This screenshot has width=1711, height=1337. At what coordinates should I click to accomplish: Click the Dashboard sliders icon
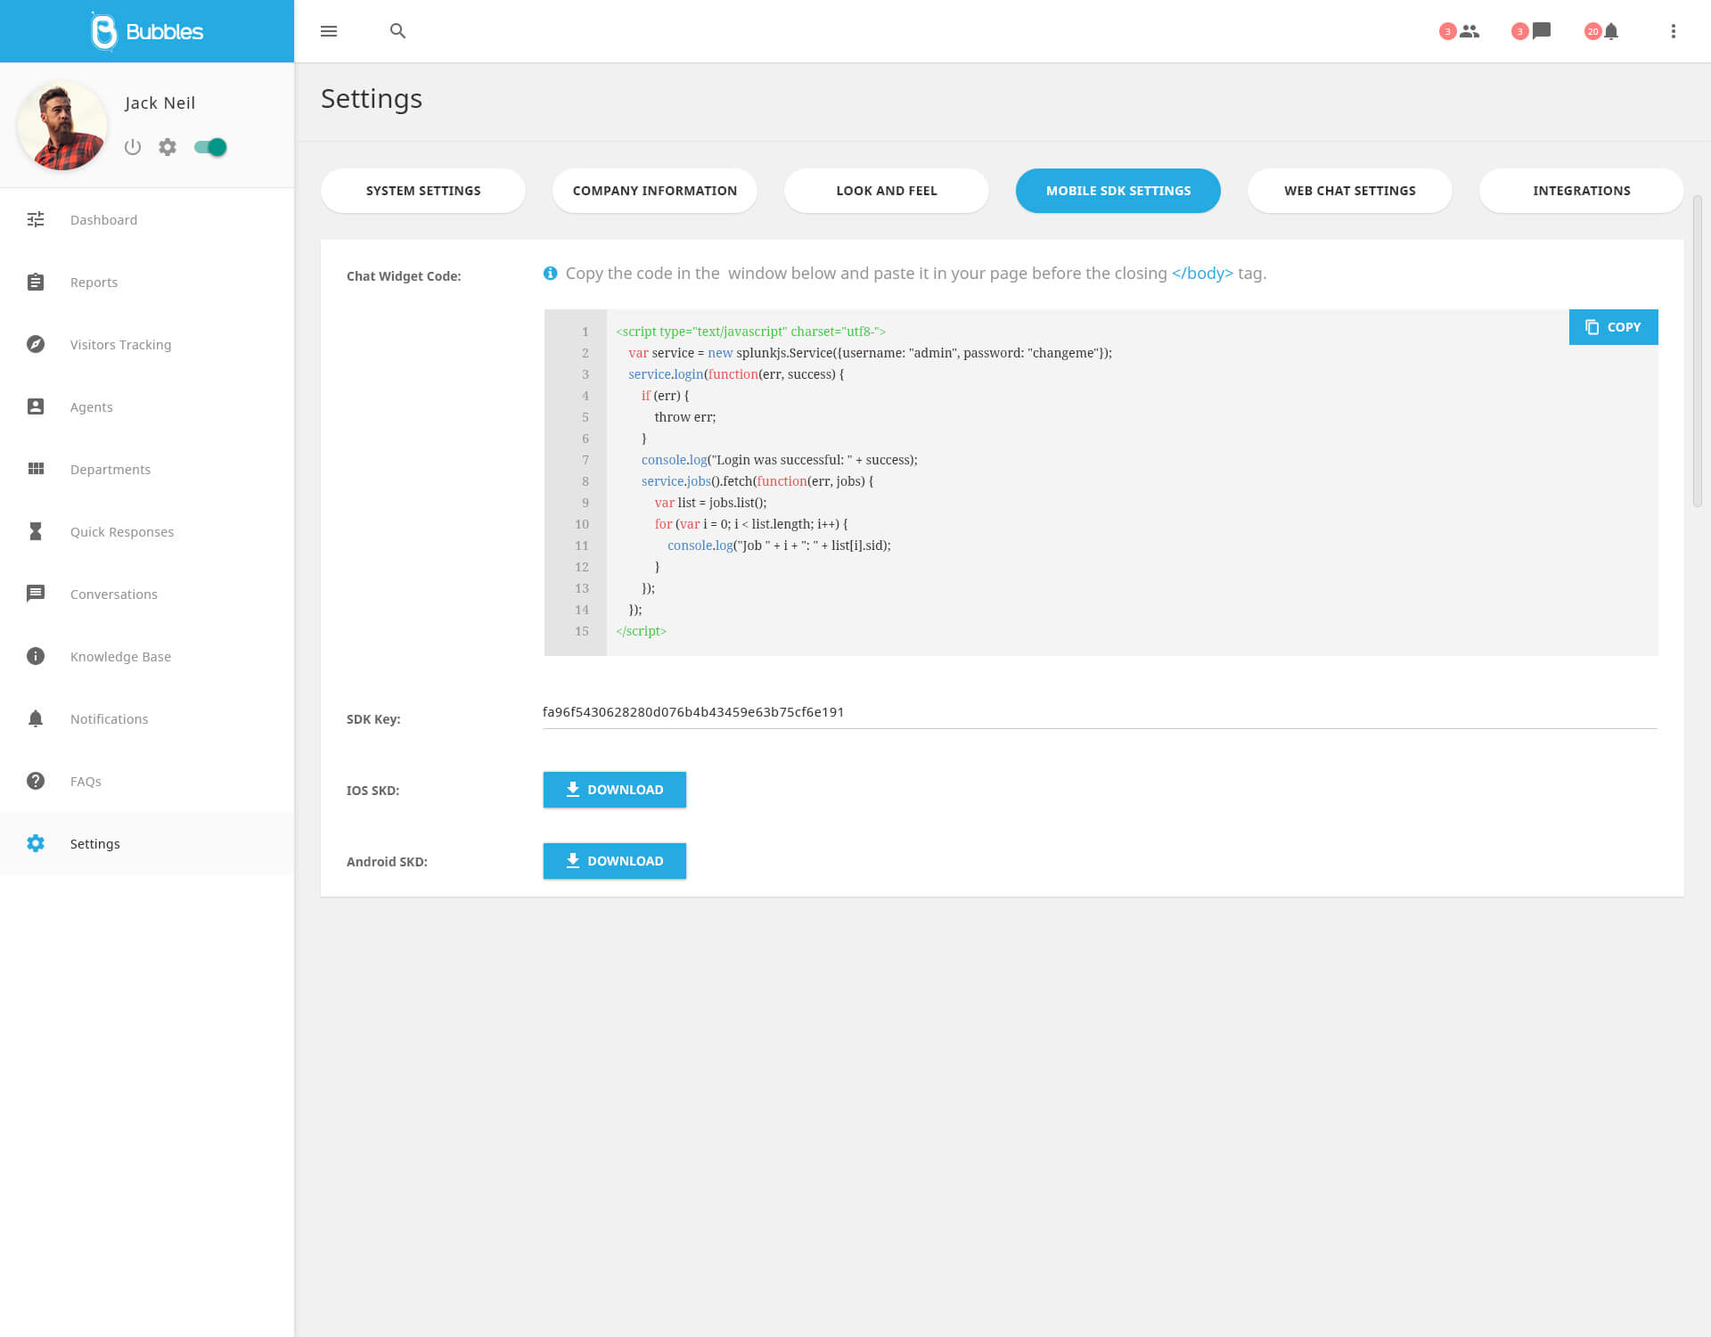pos(36,219)
